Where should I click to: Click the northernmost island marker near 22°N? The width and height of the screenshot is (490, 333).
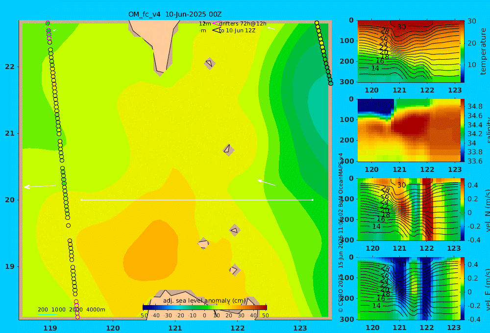[210, 63]
